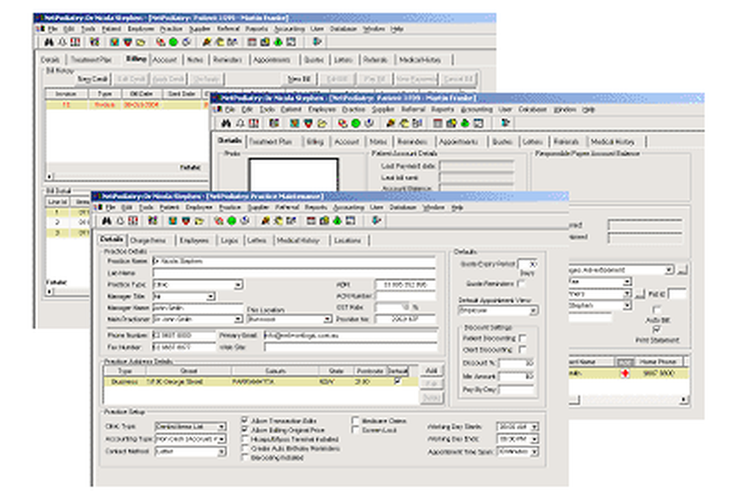This screenshot has width=740, height=494.
Task: Click green circle icon in Billing window toolbar
Action: (x=173, y=42)
